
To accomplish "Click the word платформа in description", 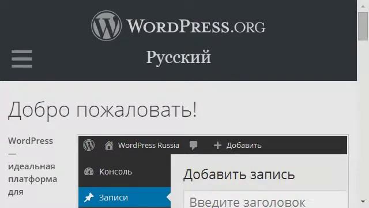I will click(32, 179).
